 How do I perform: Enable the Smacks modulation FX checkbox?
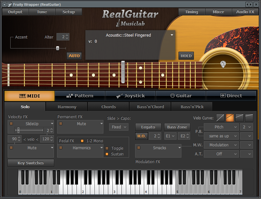[x=139, y=148]
